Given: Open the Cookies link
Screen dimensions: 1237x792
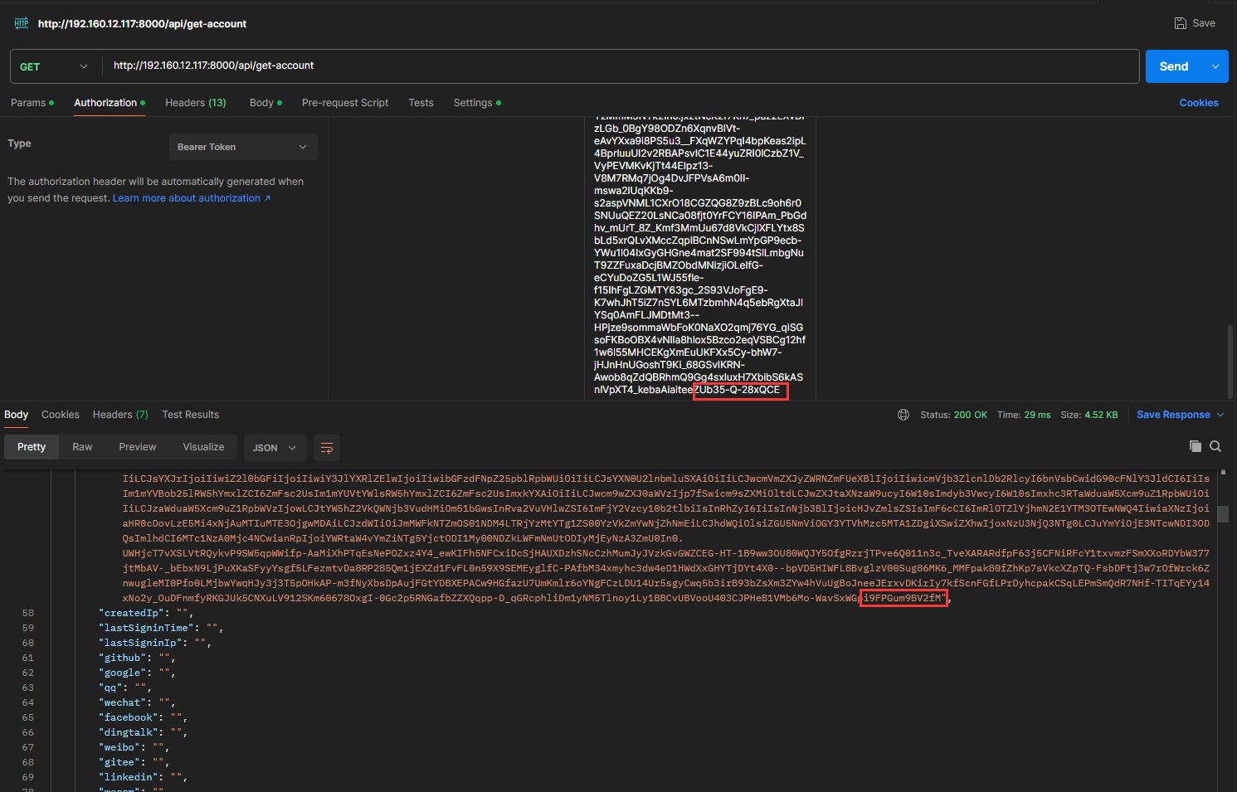Looking at the screenshot, I should coord(1199,103).
